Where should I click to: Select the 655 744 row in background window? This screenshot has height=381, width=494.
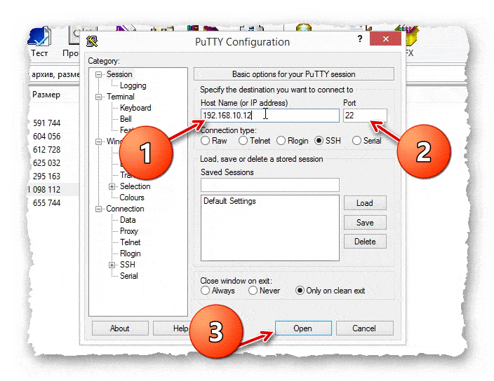(46, 203)
